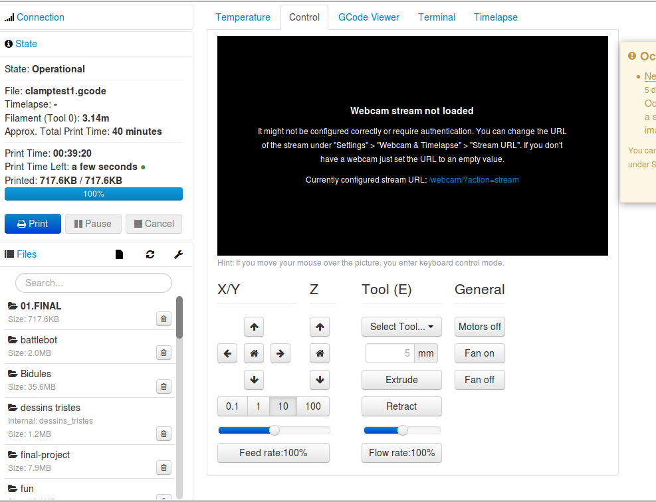Collapse the State panel

coord(26,43)
